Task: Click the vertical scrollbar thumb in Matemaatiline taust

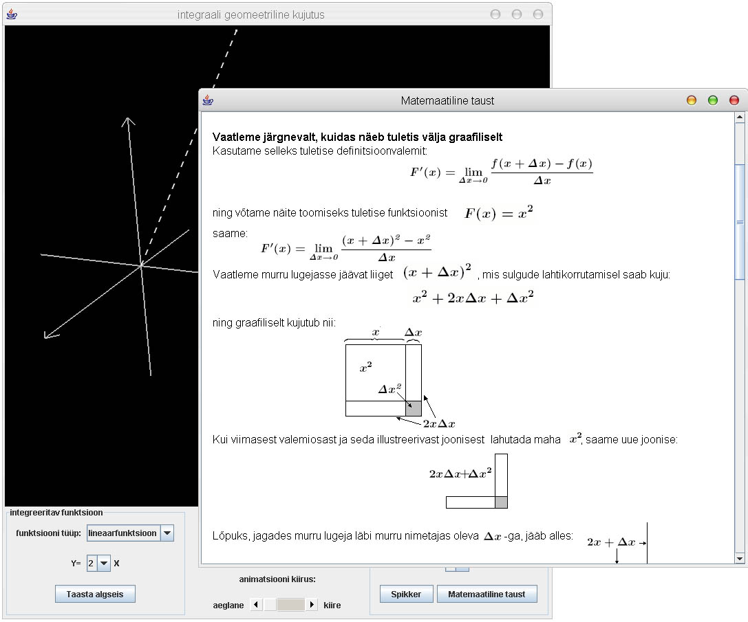Action: (740, 222)
